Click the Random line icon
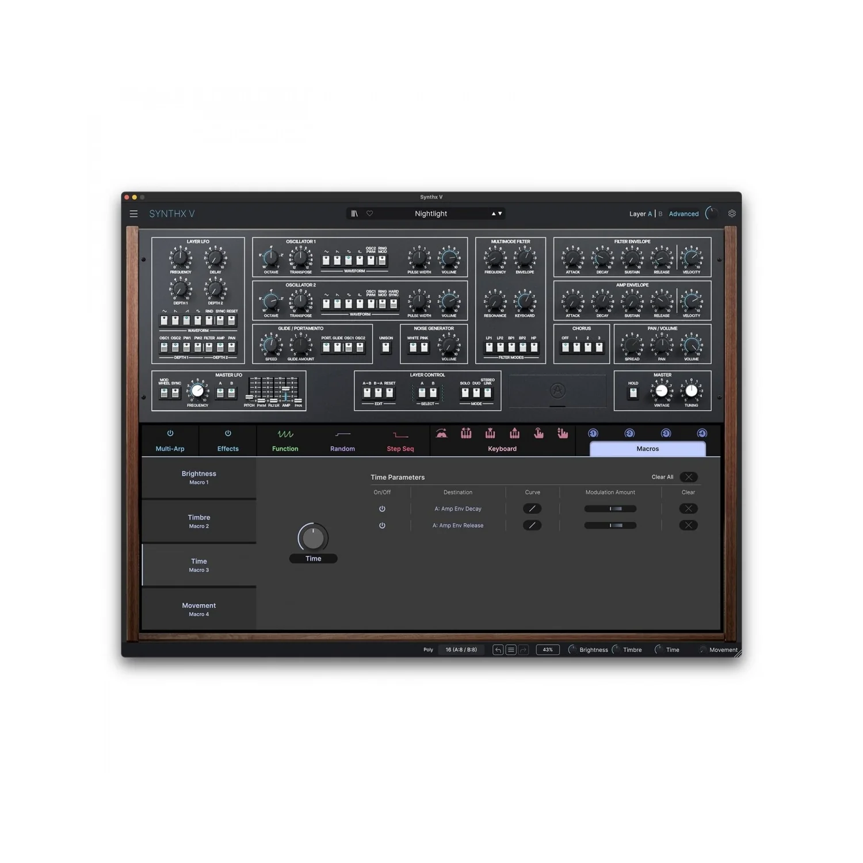863x863 pixels. tap(343, 434)
